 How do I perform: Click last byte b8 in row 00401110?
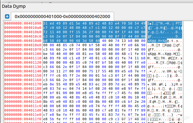pos(143,58)
